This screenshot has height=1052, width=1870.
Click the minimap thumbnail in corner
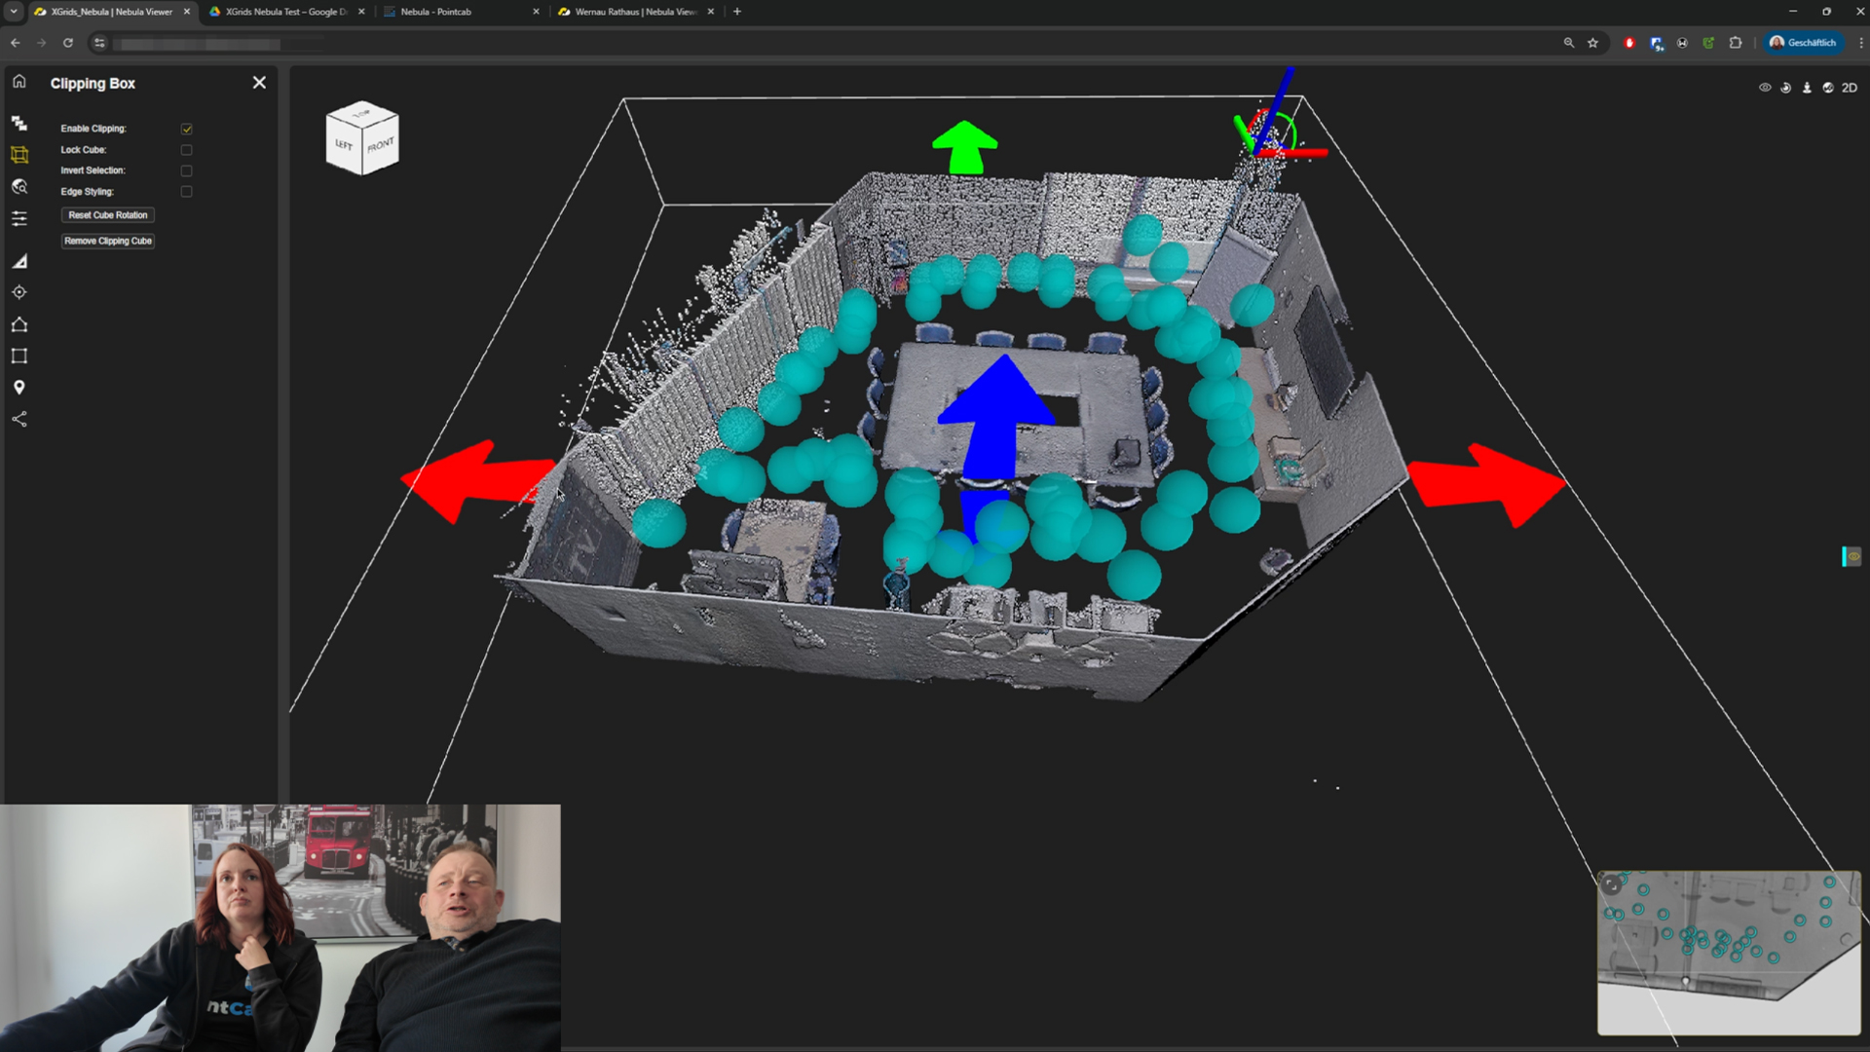point(1728,952)
